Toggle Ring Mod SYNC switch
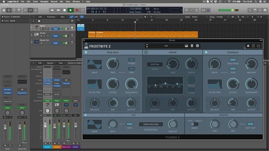Image resolution: width=269 pixels, height=151 pixels. pyautogui.click(x=132, y=69)
